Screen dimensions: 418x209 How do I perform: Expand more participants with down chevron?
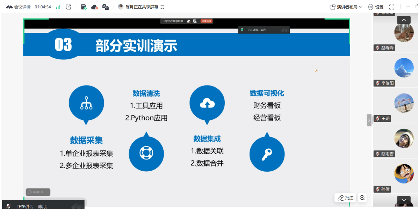pyautogui.click(x=403, y=199)
